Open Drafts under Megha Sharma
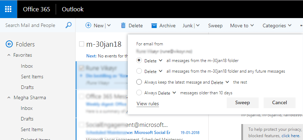Screen dimensions: 303x140 coord(27,119)
